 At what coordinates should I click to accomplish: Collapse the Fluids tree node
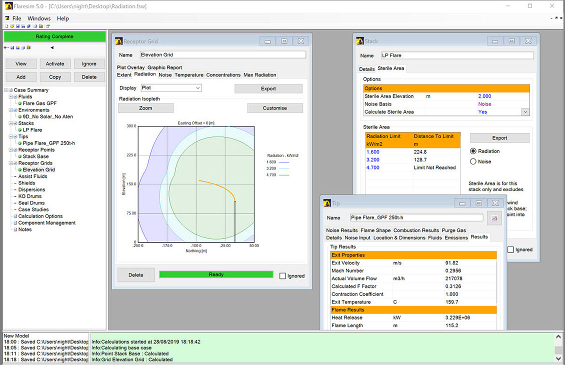11,97
